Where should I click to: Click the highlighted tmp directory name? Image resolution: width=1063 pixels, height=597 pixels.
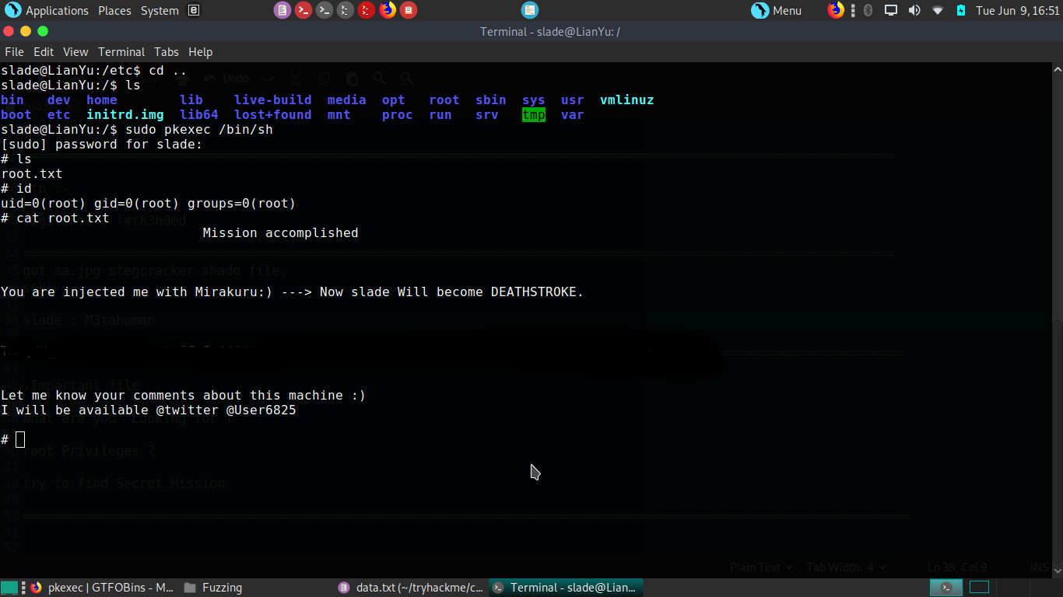click(x=534, y=115)
